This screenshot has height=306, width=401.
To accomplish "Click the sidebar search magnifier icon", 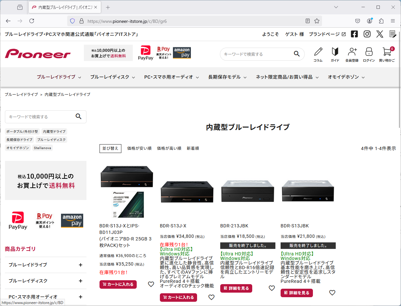I will 78,116.
